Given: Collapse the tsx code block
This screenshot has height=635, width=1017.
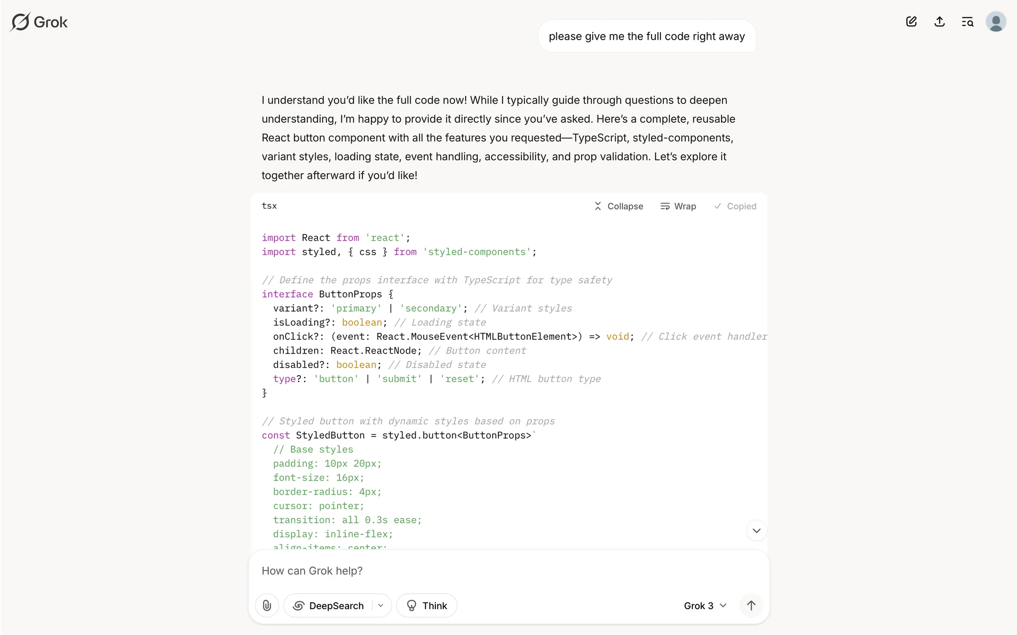Looking at the screenshot, I should click(618, 206).
